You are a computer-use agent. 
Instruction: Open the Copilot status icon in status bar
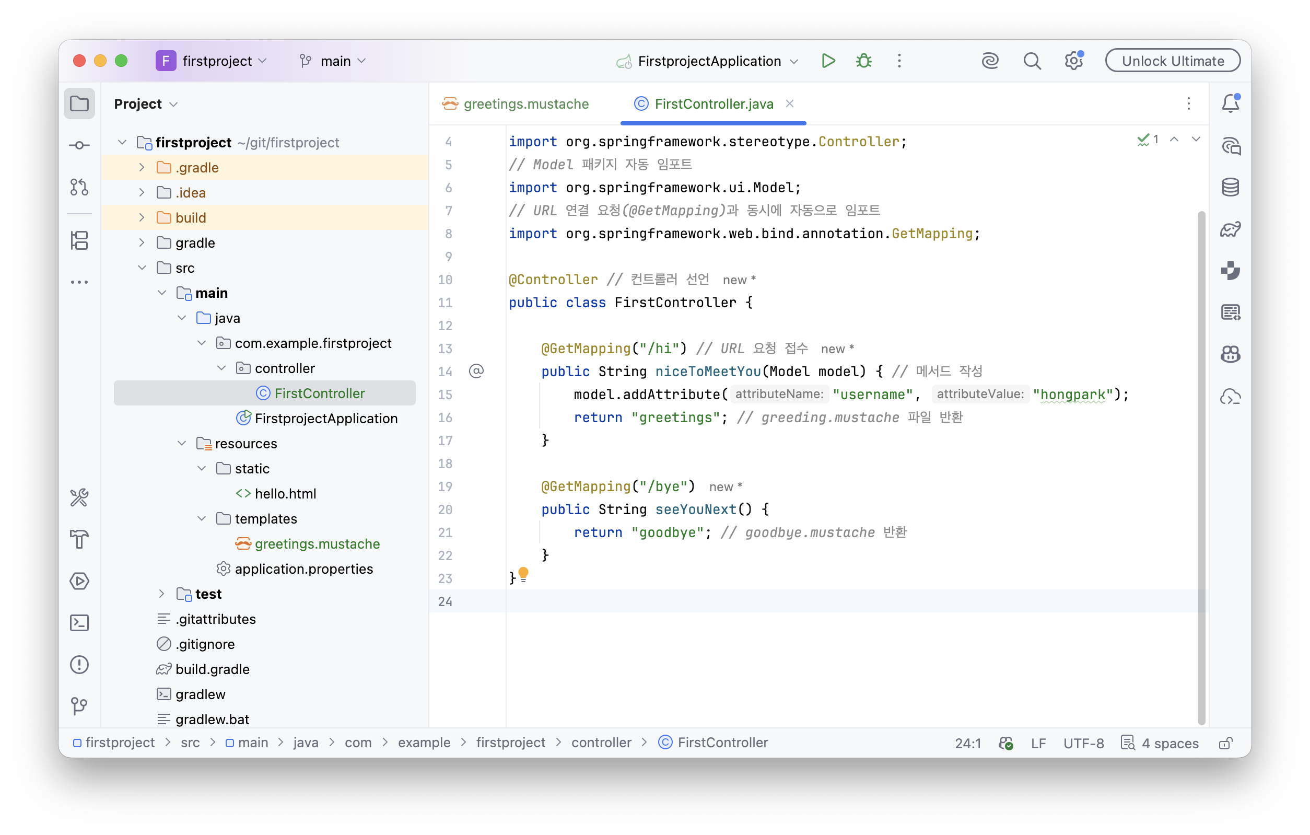point(1006,743)
